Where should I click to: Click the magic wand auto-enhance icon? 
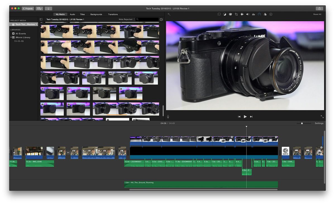169,14
